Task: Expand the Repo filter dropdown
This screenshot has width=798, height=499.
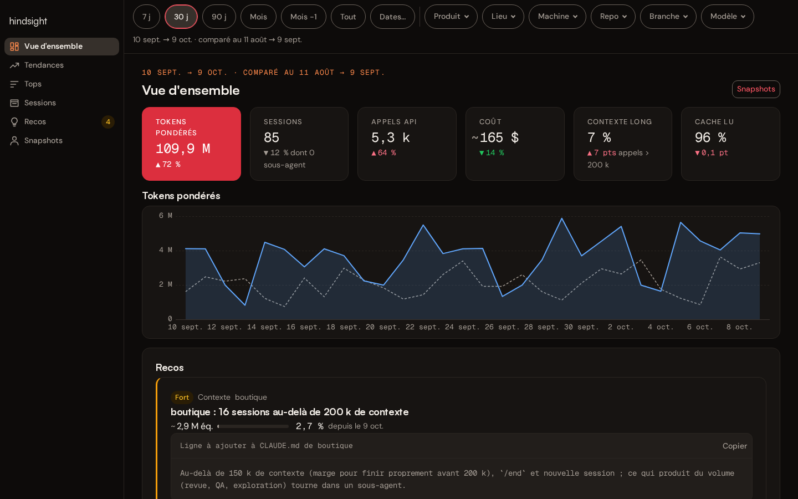Action: coord(613,17)
